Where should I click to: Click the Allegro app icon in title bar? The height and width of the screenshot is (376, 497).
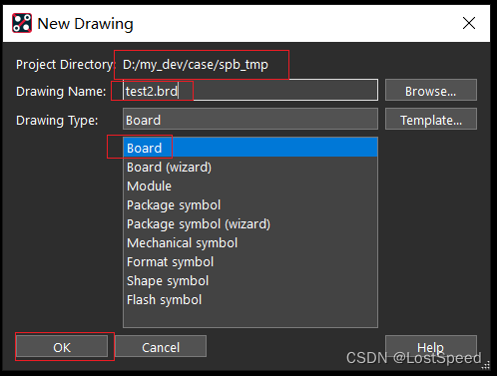pos(22,23)
